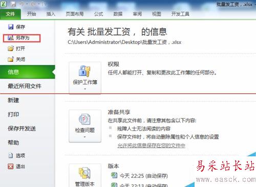The height and width of the screenshot is (187, 256).
Task: Choose 退出 to quit Excel
Action: click(20, 167)
